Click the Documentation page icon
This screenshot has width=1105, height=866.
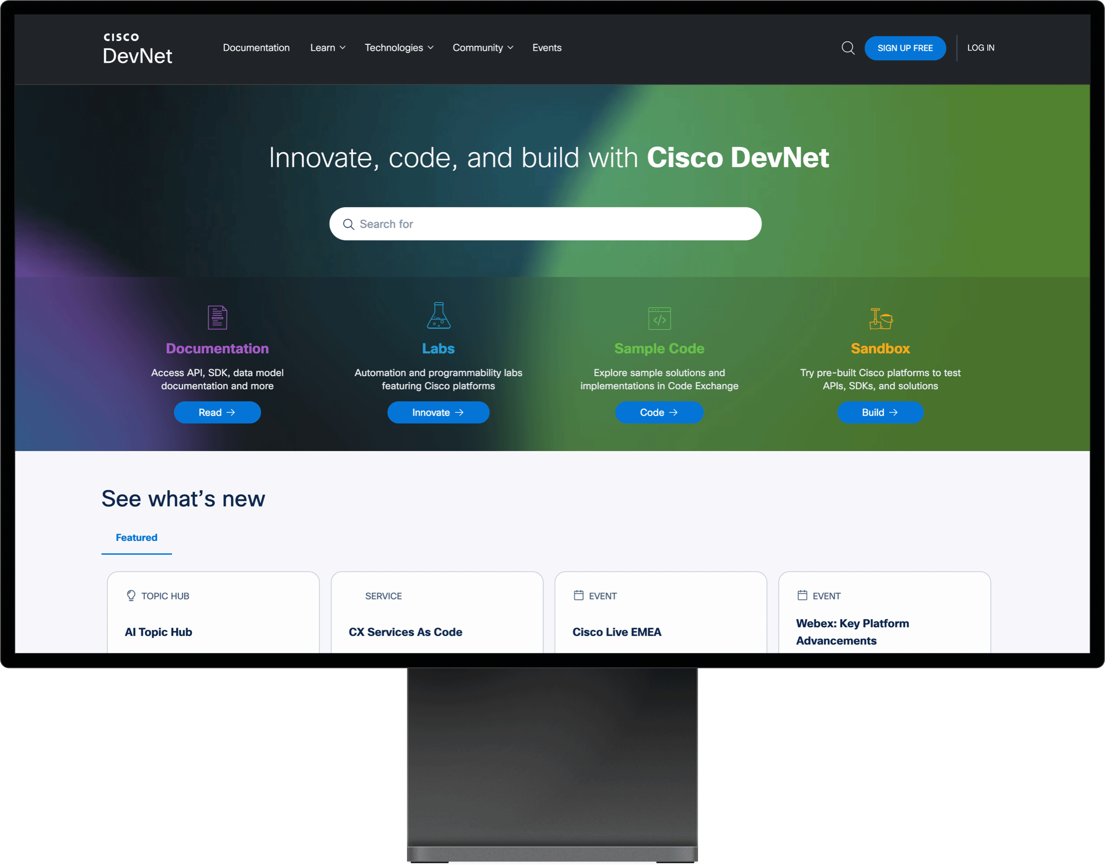218,318
